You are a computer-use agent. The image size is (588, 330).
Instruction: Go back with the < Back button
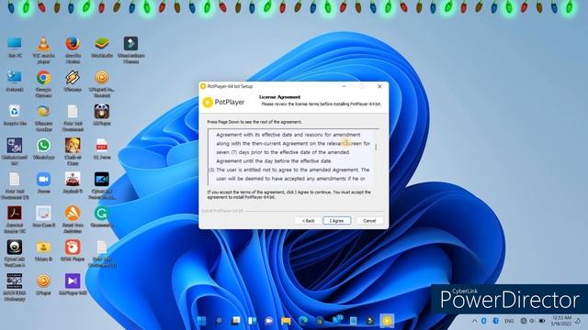click(x=309, y=221)
